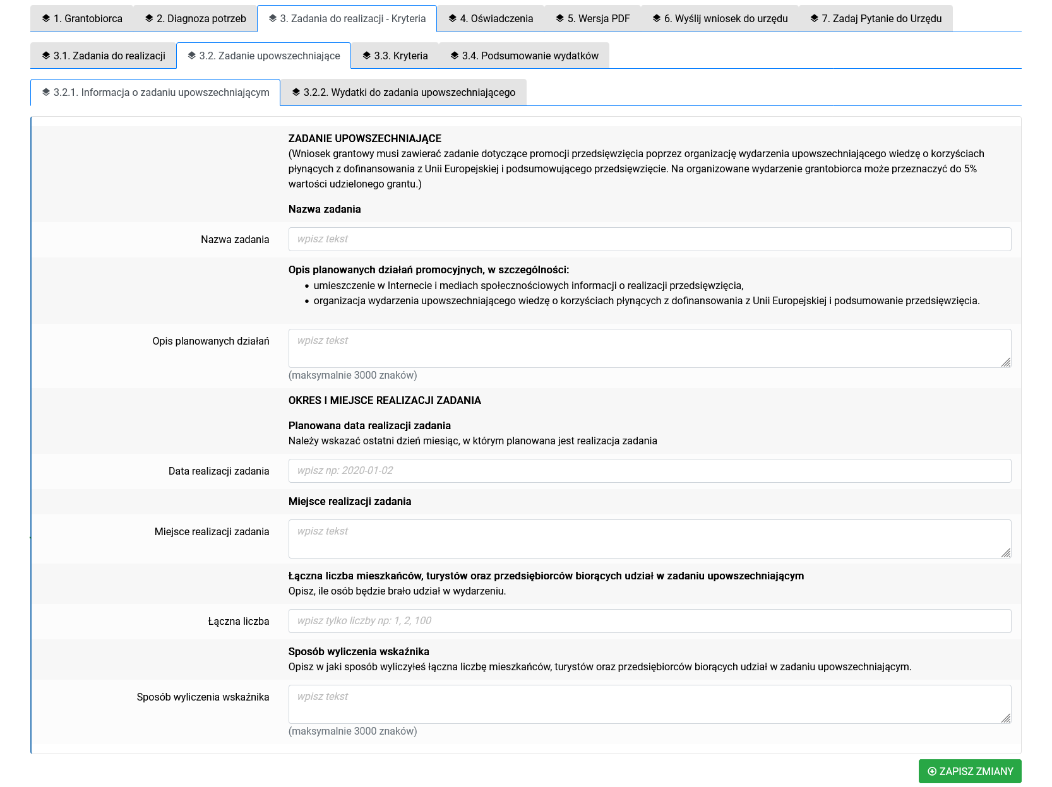The image size is (1052, 787).
Task: Click the layers icon beside Wyślij wniosek do urzędu
Action: pyautogui.click(x=657, y=18)
